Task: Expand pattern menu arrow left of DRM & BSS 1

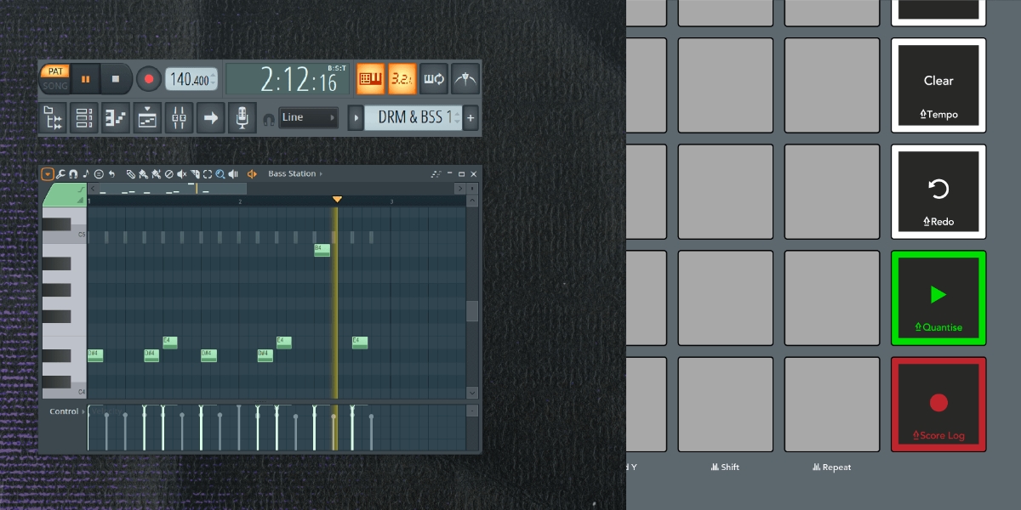Action: click(356, 117)
